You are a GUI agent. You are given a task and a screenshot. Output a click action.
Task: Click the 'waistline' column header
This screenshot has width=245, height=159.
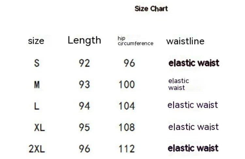185,41
